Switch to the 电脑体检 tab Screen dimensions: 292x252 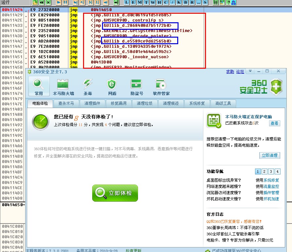tap(40, 103)
